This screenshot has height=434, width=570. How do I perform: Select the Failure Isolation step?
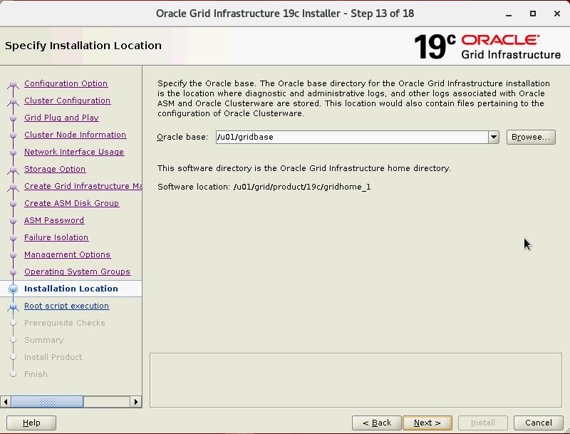click(56, 237)
